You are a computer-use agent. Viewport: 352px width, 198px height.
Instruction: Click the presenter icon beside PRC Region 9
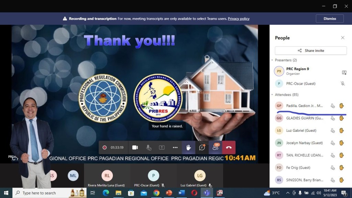[344, 72]
